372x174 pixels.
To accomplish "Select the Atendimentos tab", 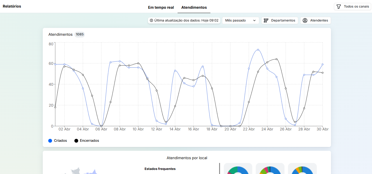I will [x=194, y=8].
